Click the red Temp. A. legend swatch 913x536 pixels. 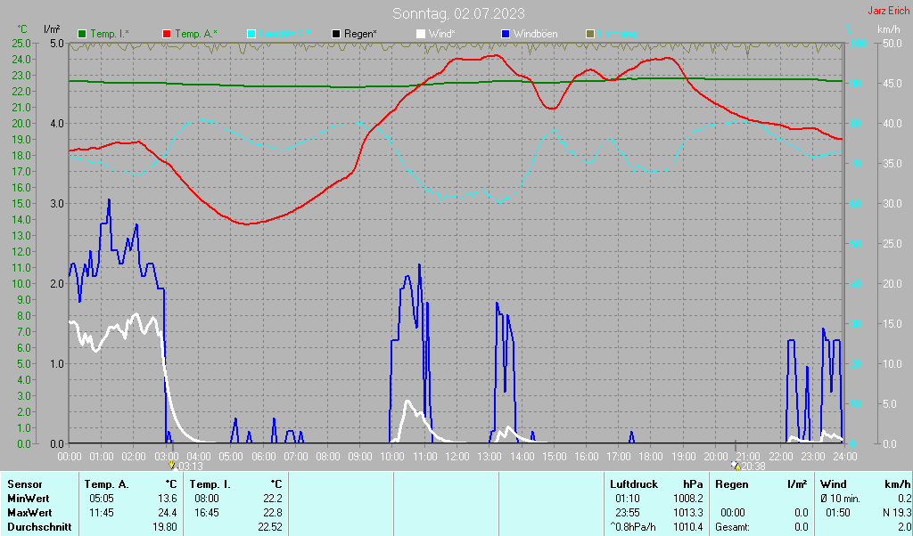[167, 34]
